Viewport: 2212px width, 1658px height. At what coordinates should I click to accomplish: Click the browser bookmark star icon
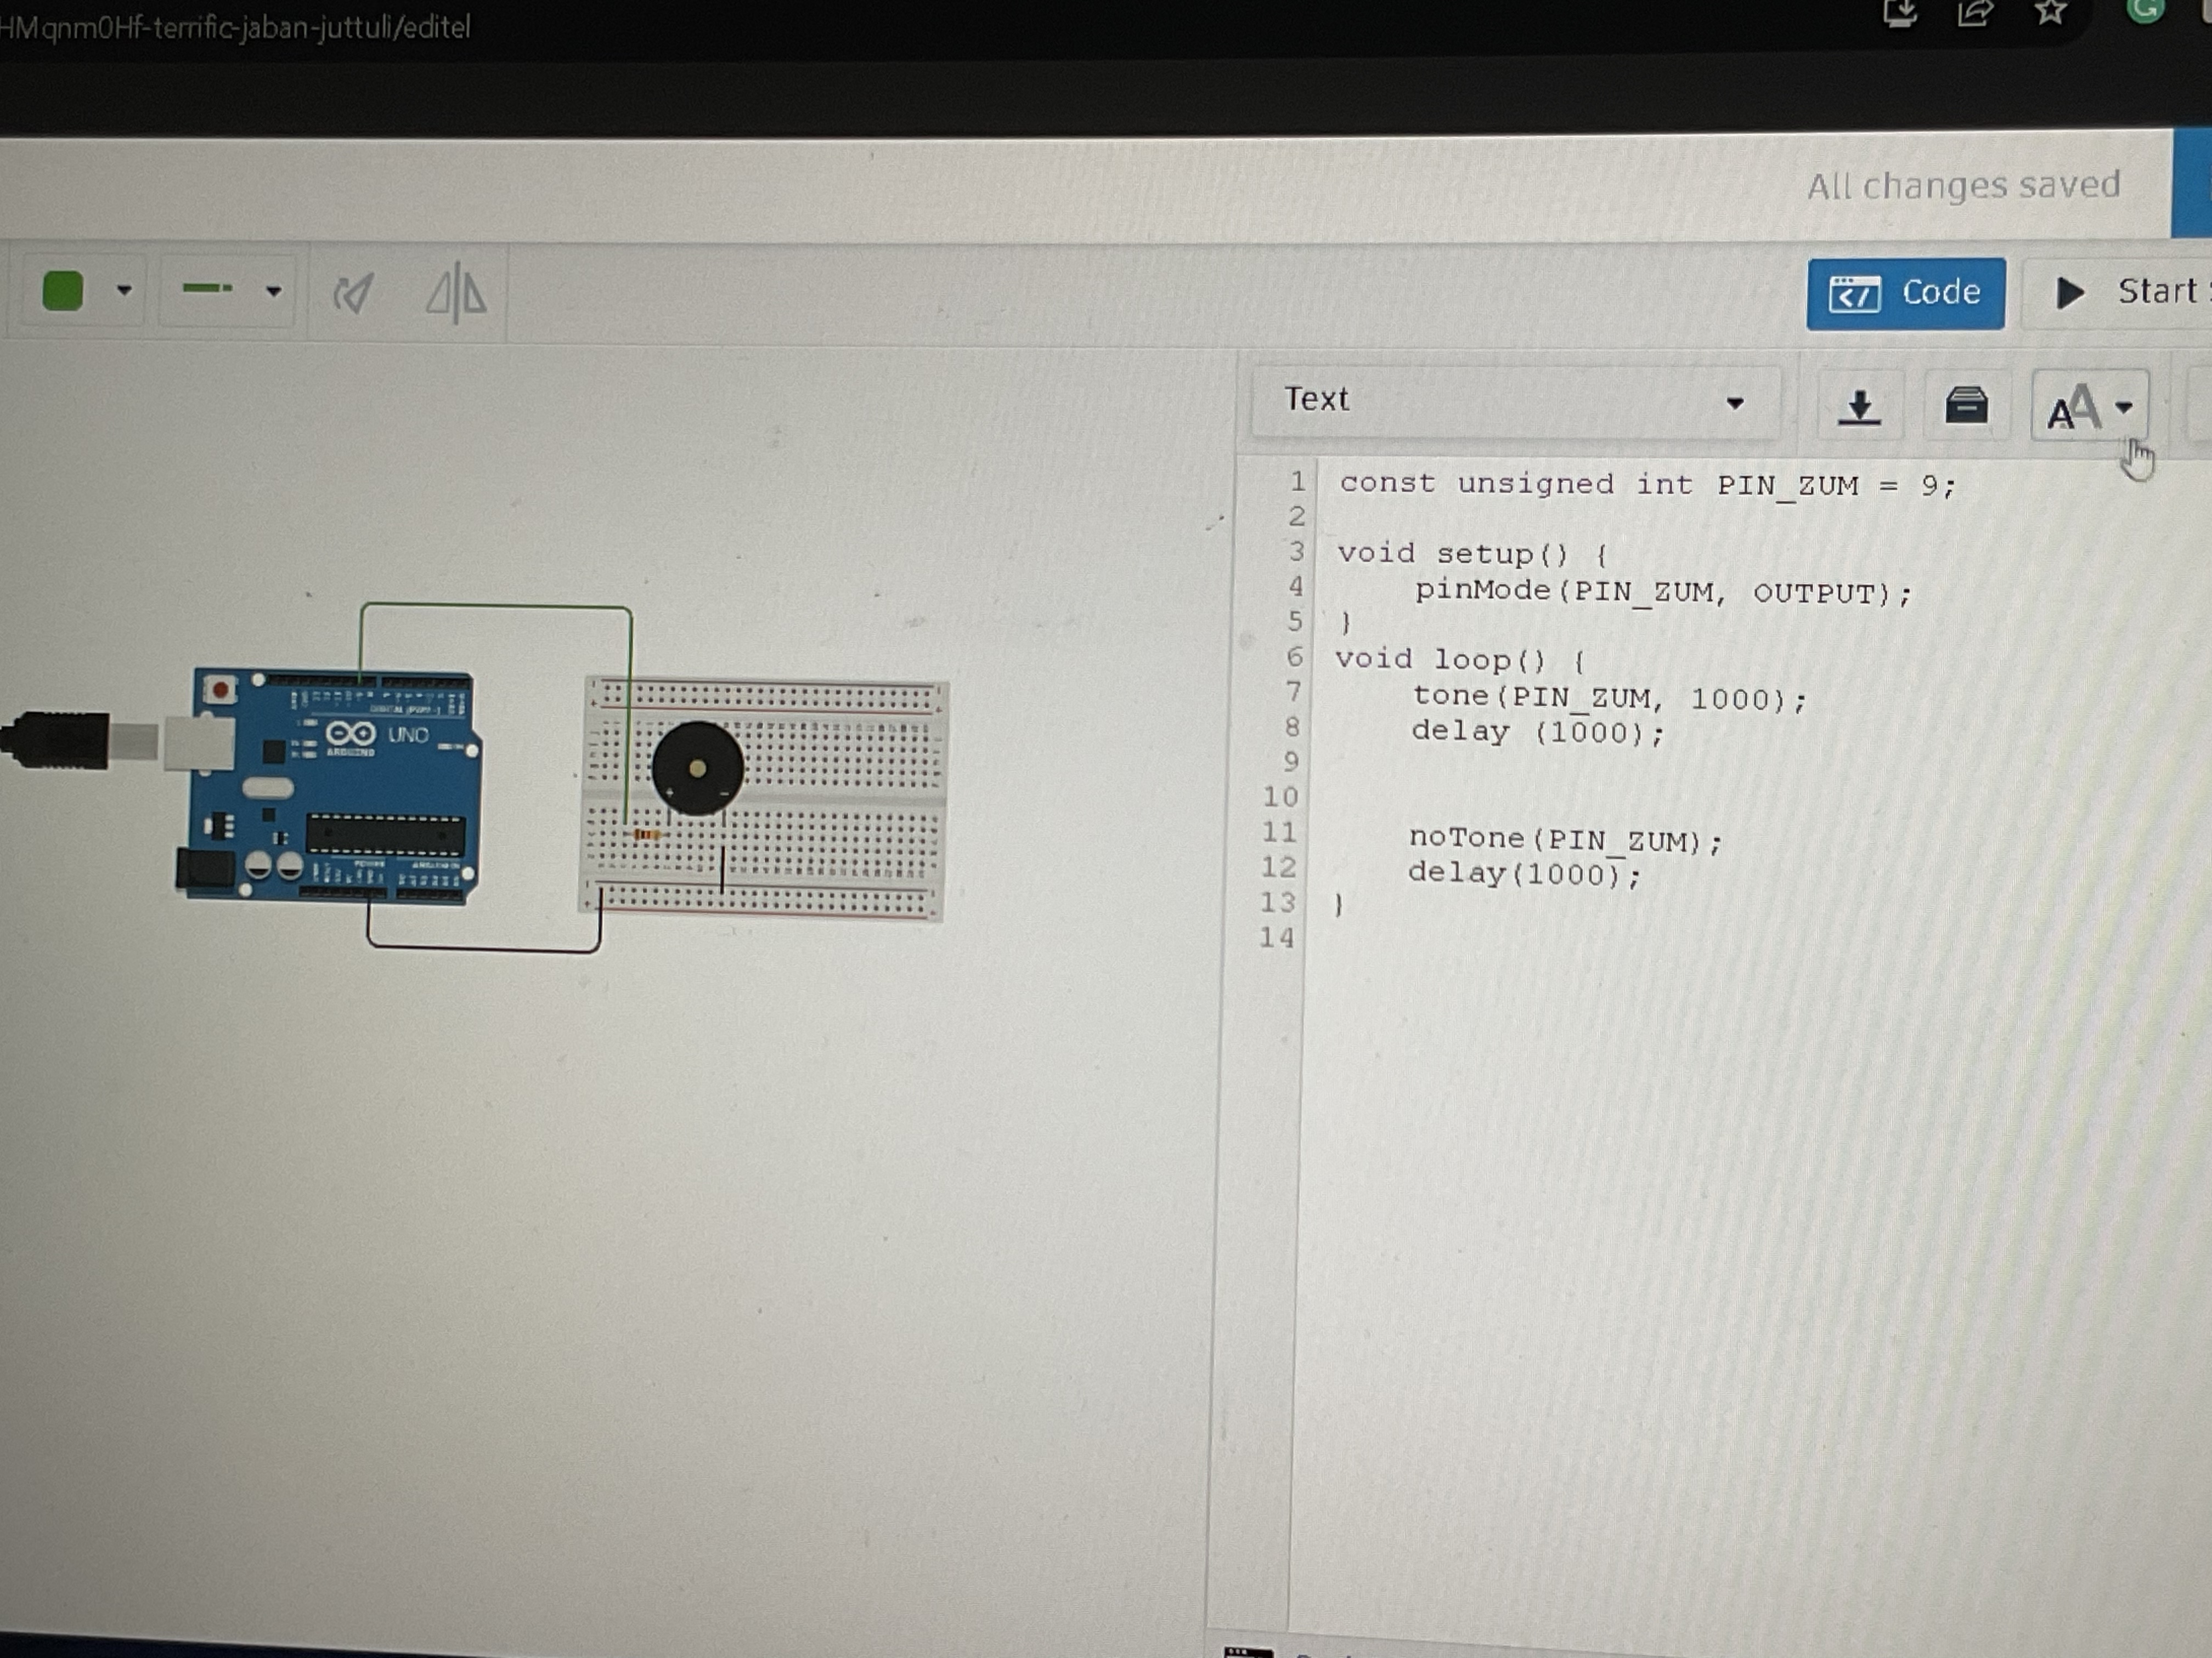coord(2050,12)
